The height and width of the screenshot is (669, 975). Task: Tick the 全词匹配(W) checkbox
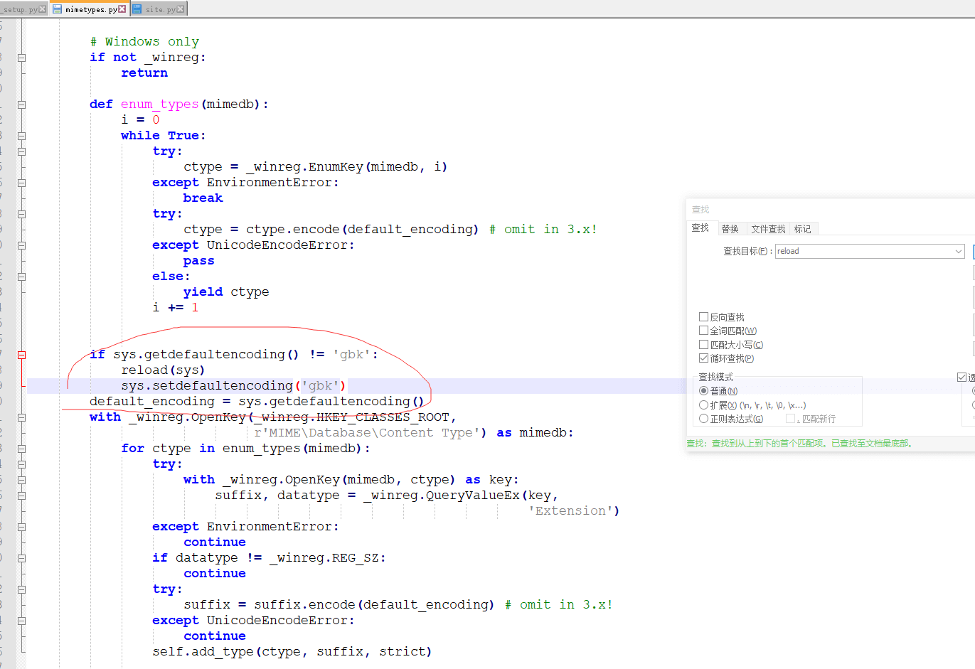[703, 331]
